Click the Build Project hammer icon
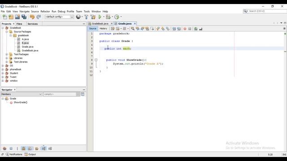Image resolution: width=287 pixels, height=161 pixels. pos(86,17)
